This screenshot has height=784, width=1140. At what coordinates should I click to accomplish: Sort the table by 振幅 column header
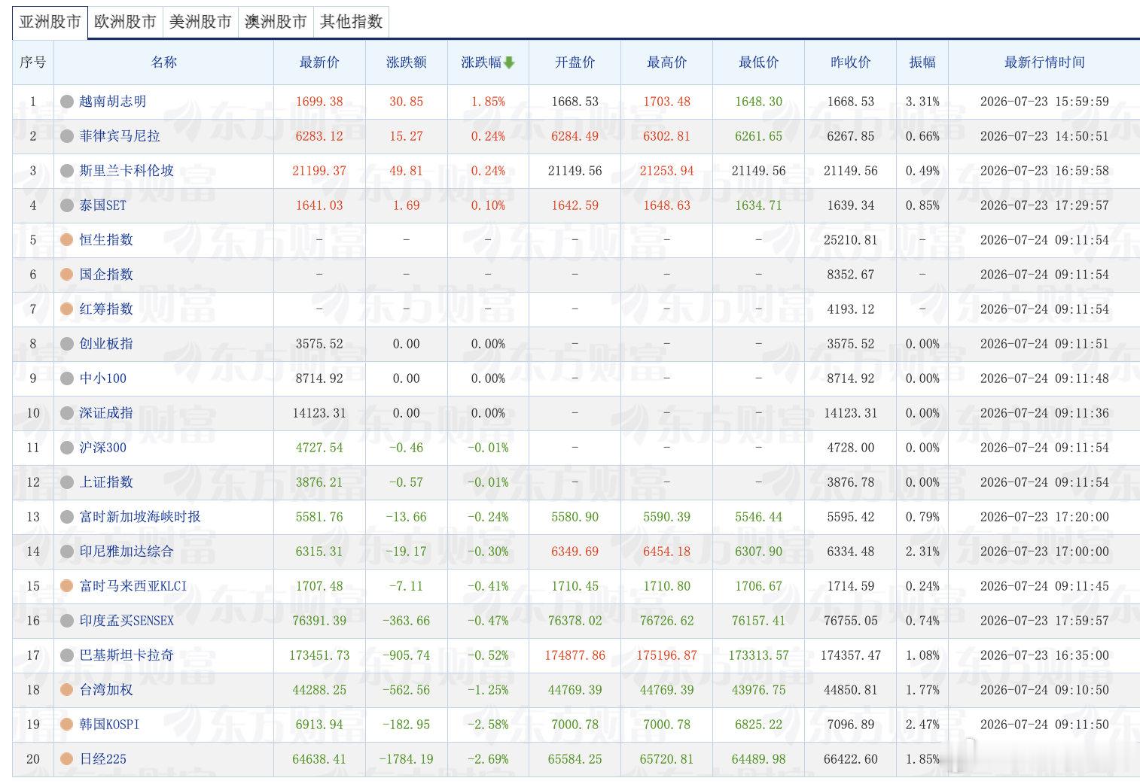pos(922,62)
